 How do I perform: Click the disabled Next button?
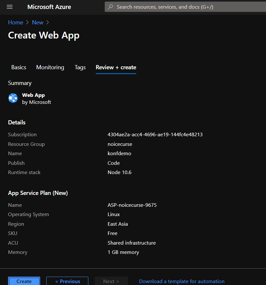[x=111, y=281]
